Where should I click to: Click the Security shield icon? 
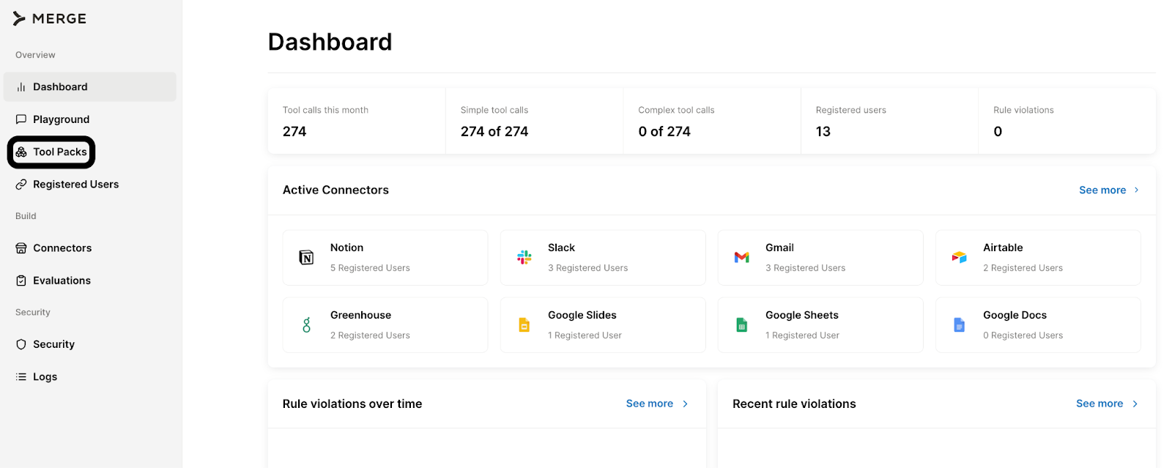point(21,344)
